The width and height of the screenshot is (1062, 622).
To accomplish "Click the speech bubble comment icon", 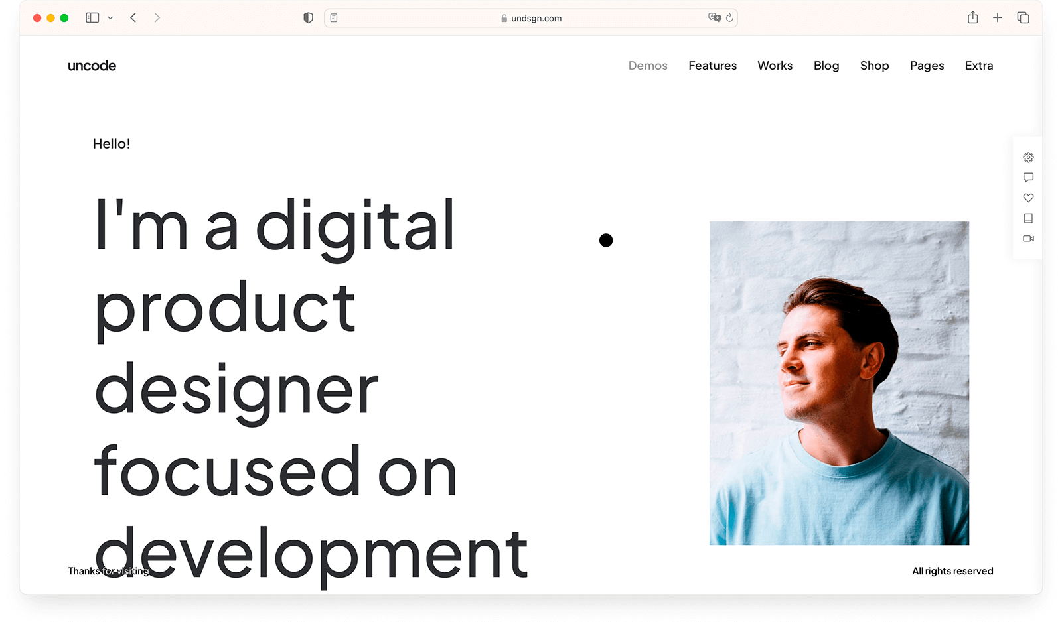I will (x=1028, y=178).
